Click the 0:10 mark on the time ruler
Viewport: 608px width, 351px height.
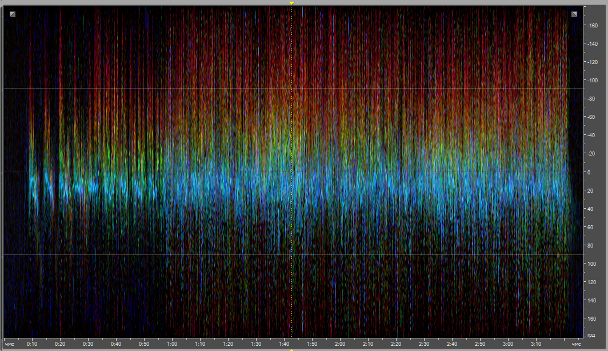(32, 344)
